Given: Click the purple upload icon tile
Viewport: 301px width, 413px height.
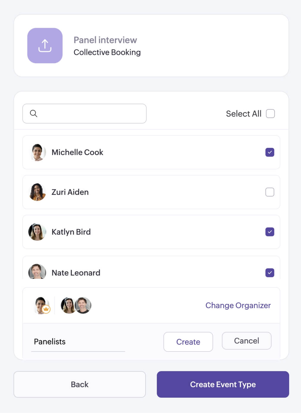Looking at the screenshot, I should point(45,46).
